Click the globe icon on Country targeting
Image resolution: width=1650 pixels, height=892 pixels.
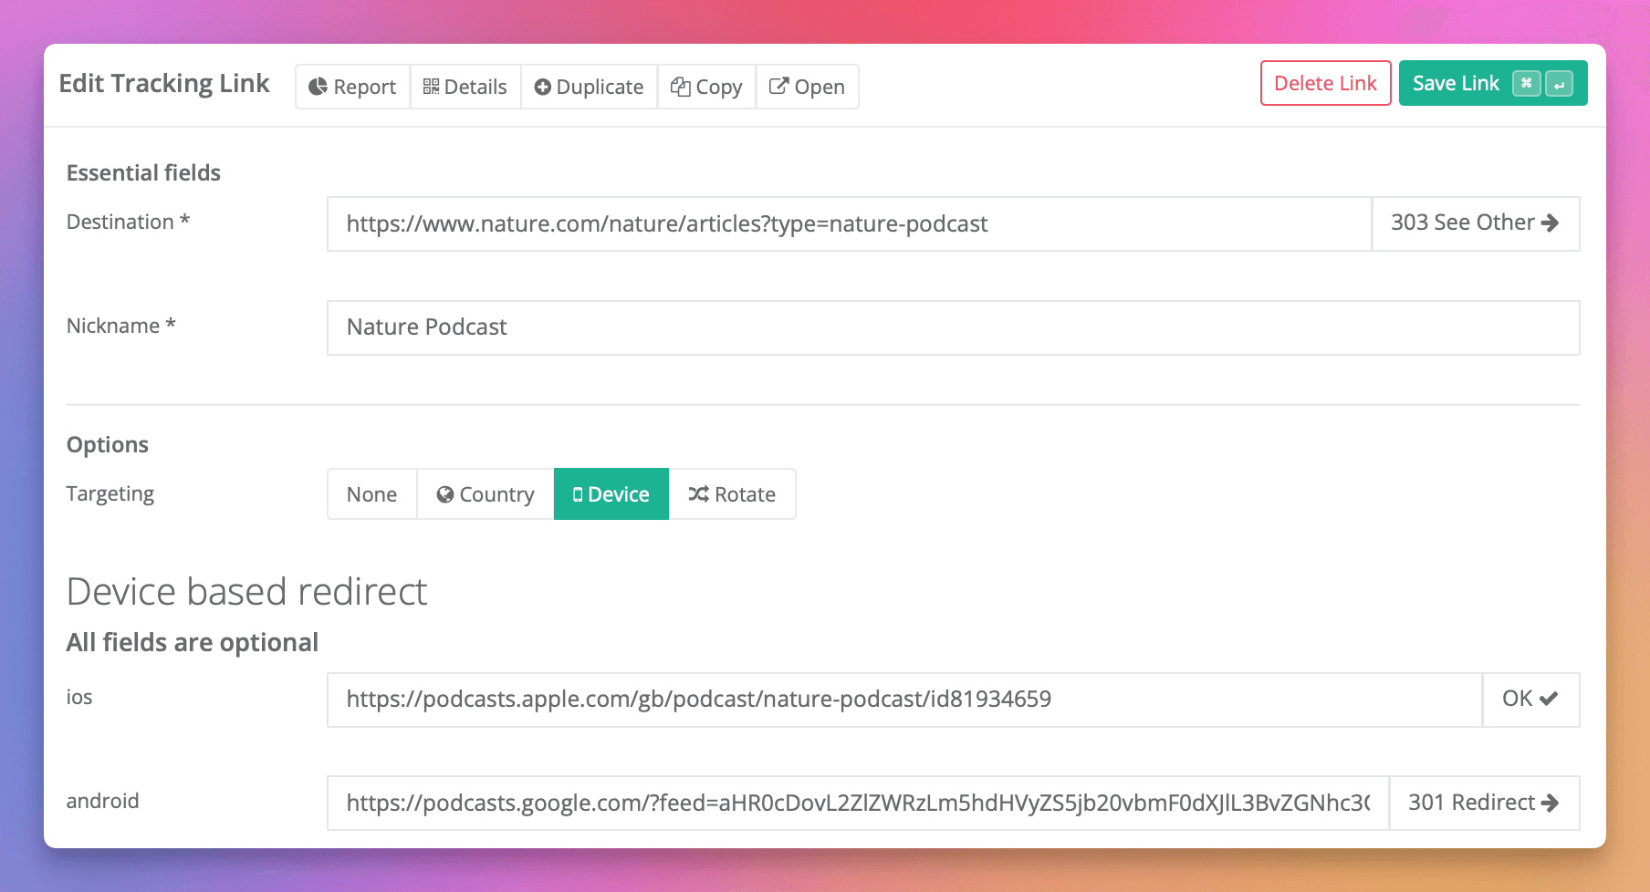445,493
